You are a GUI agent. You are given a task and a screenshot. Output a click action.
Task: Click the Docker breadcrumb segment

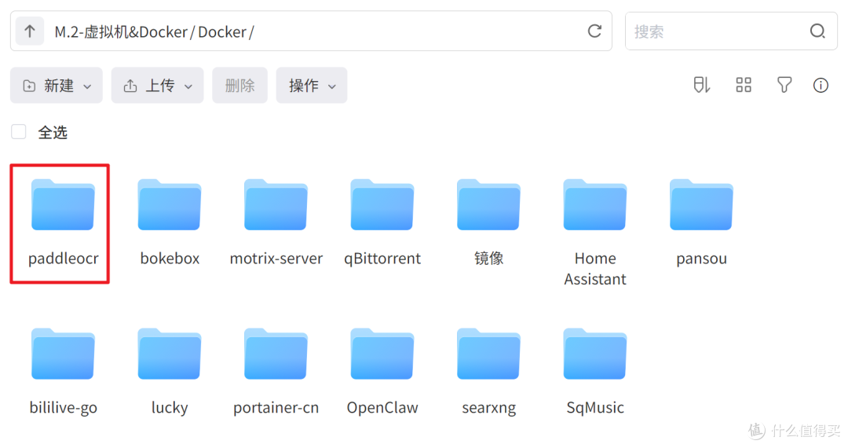(x=222, y=32)
